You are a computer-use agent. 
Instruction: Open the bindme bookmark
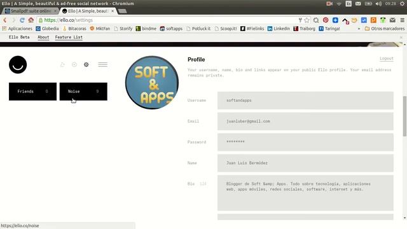click(x=146, y=29)
